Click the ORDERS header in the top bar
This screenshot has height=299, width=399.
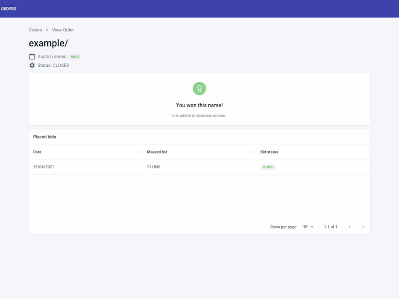[x=8, y=8]
